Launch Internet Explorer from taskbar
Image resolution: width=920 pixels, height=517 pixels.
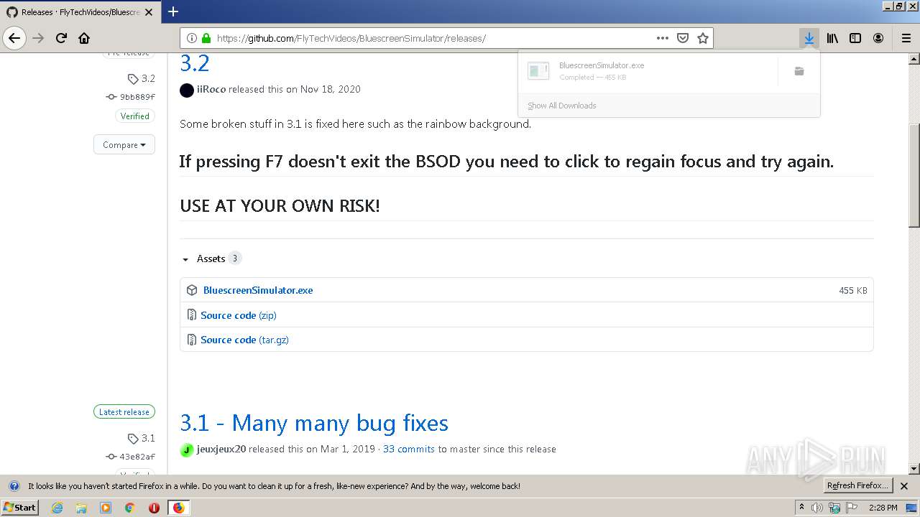pyautogui.click(x=57, y=508)
